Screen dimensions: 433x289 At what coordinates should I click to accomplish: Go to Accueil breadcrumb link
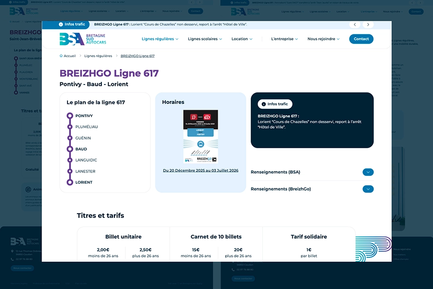coord(70,56)
